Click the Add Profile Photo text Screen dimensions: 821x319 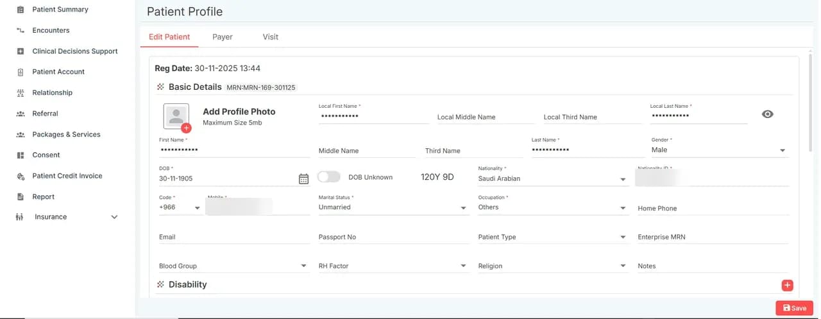pyautogui.click(x=239, y=112)
